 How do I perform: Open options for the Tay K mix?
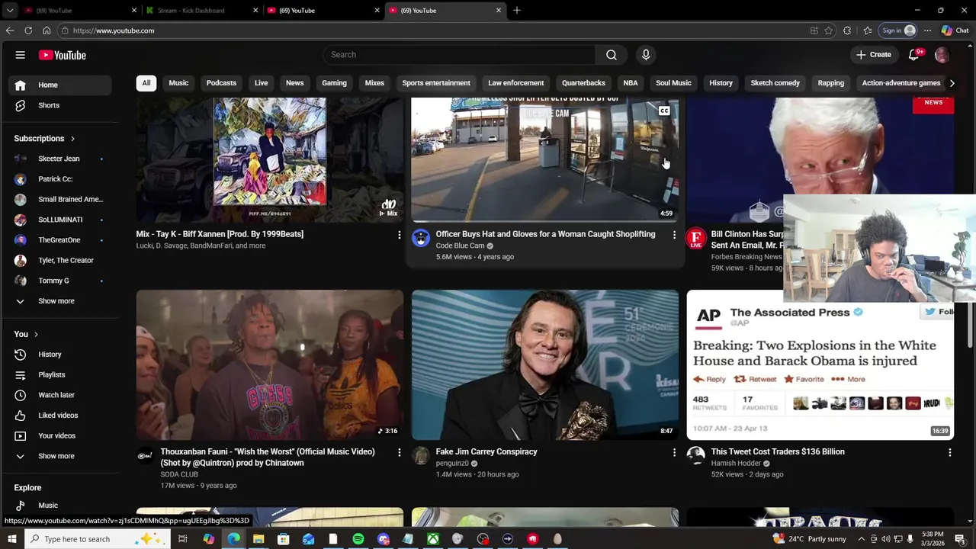(399, 235)
